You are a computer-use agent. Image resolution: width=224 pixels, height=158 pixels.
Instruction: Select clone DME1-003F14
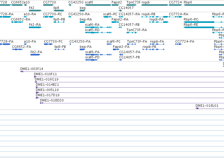point(122,72)
